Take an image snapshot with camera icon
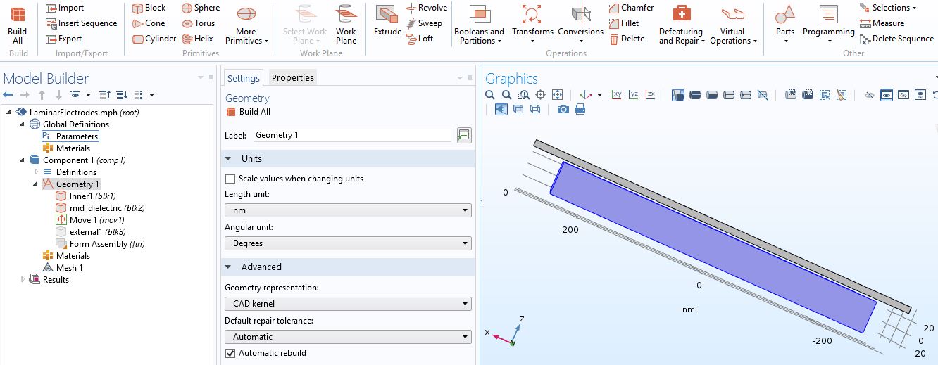 tap(563, 109)
